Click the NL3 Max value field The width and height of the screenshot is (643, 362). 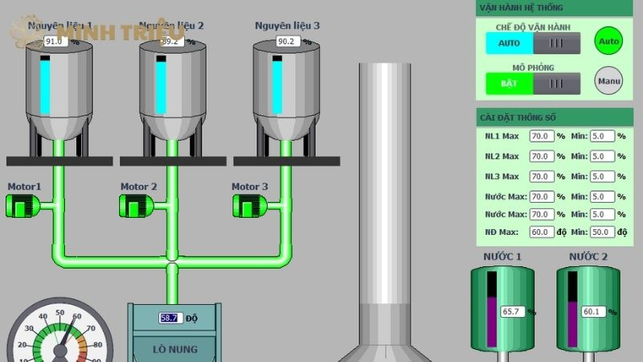tap(540, 176)
